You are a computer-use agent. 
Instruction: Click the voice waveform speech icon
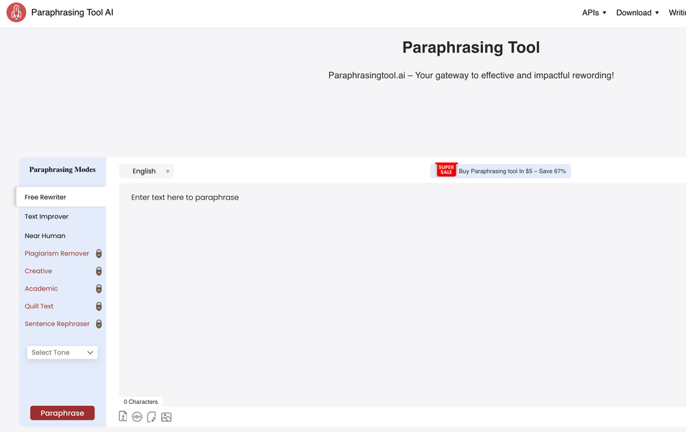pyautogui.click(x=137, y=417)
